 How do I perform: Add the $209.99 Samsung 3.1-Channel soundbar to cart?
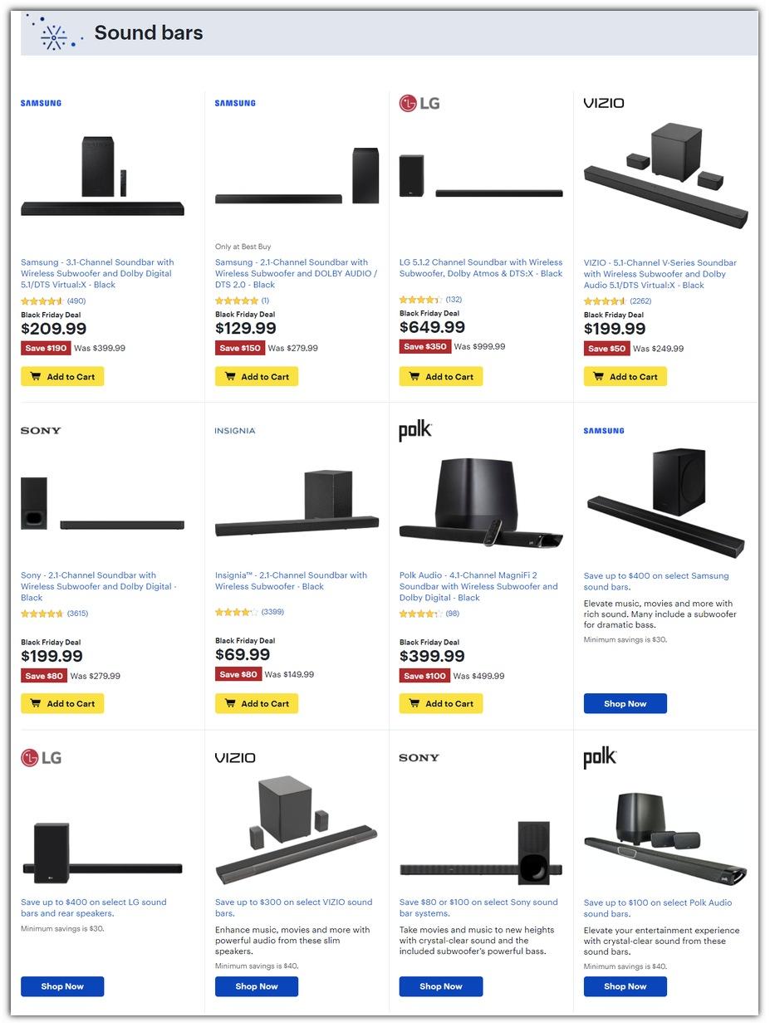(x=62, y=377)
